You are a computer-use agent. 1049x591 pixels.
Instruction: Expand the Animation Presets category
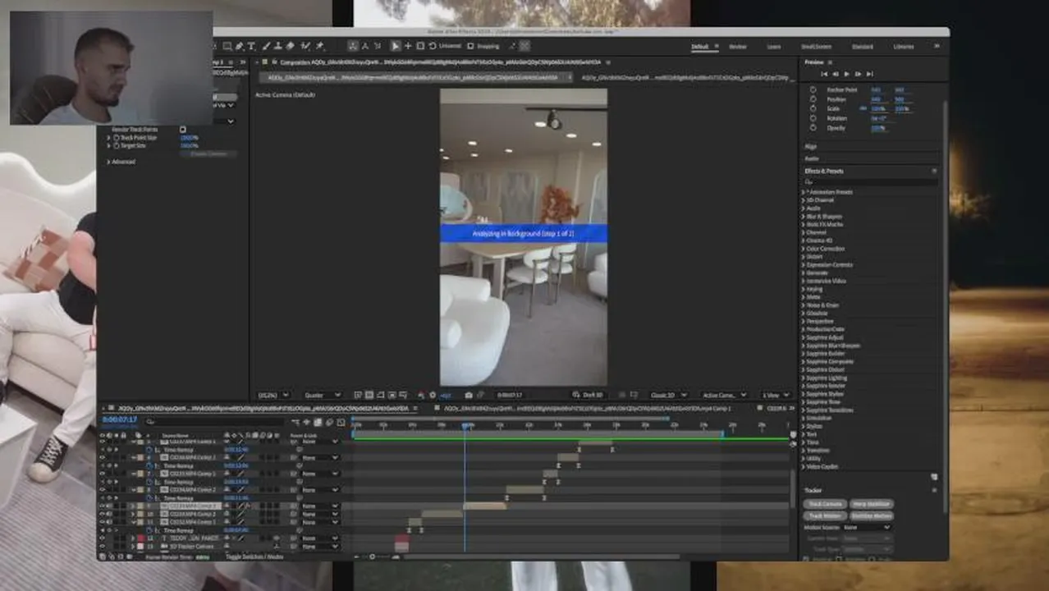point(804,192)
